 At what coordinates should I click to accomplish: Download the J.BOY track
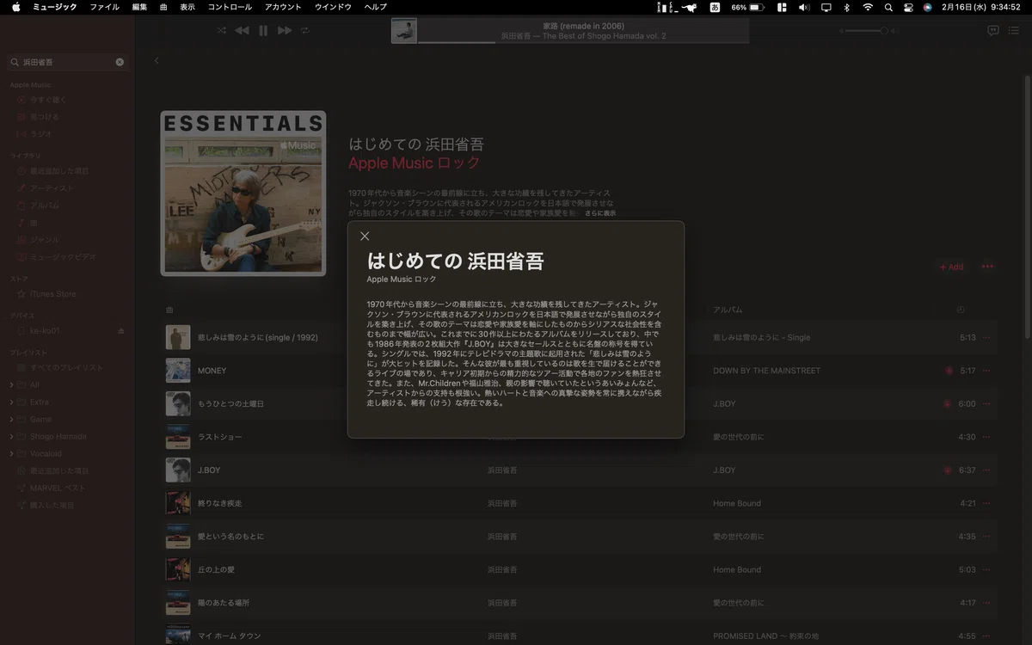947,470
